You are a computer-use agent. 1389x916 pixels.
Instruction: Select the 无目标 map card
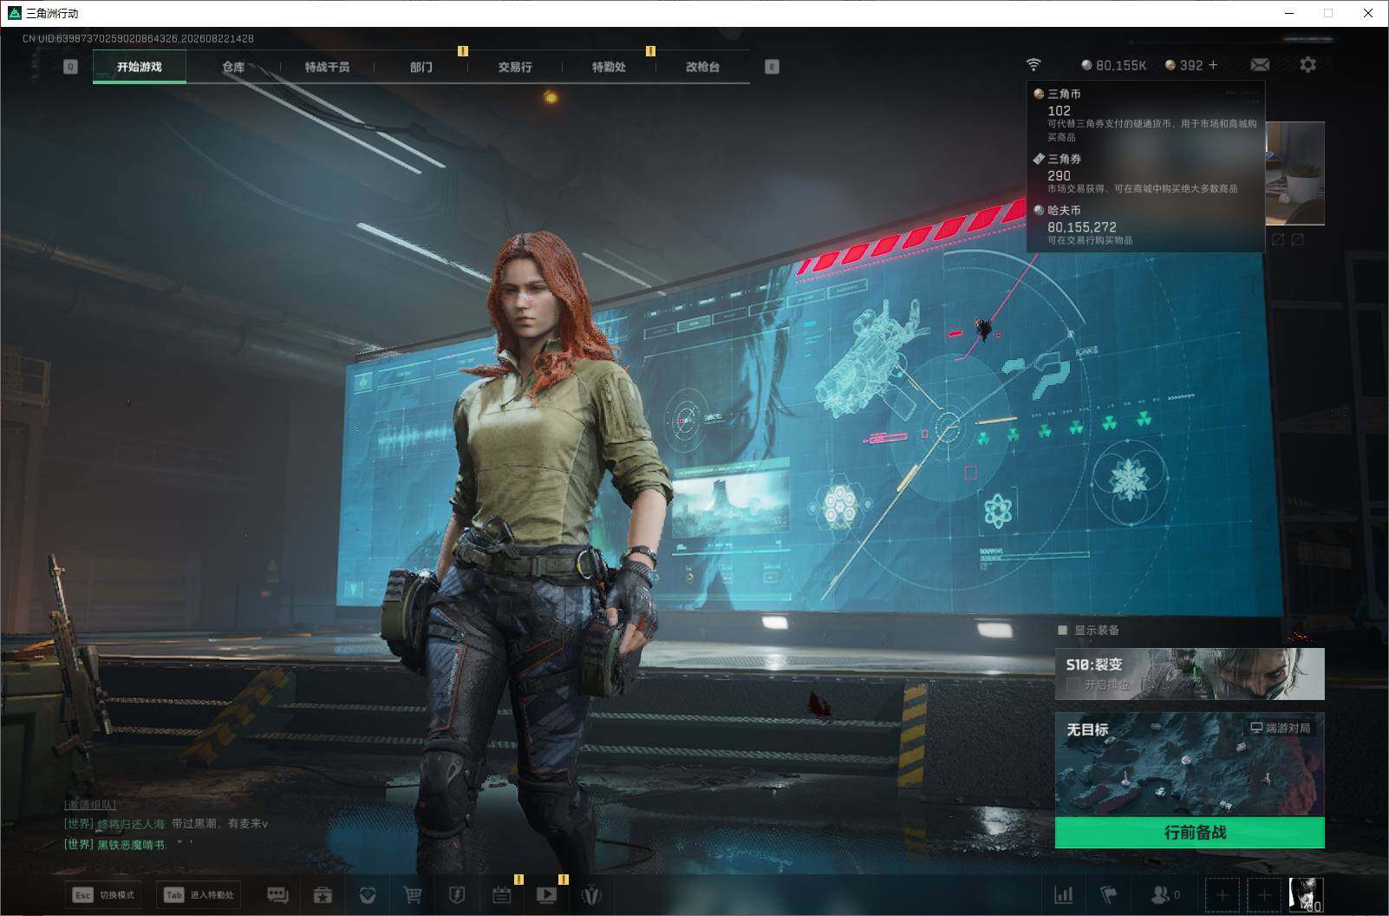pos(1190,764)
